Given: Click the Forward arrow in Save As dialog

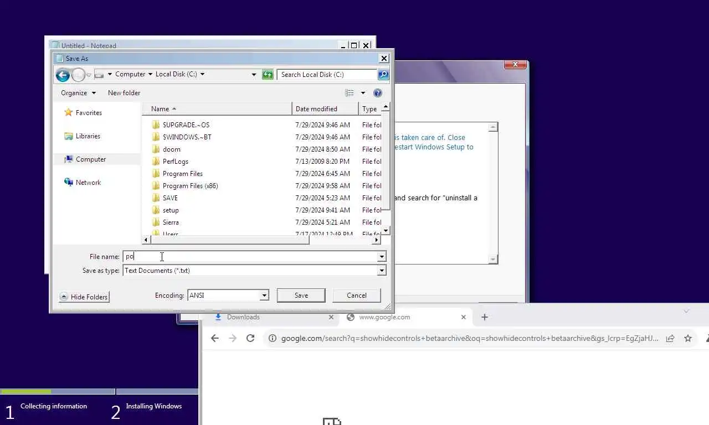Looking at the screenshot, I should click(79, 75).
